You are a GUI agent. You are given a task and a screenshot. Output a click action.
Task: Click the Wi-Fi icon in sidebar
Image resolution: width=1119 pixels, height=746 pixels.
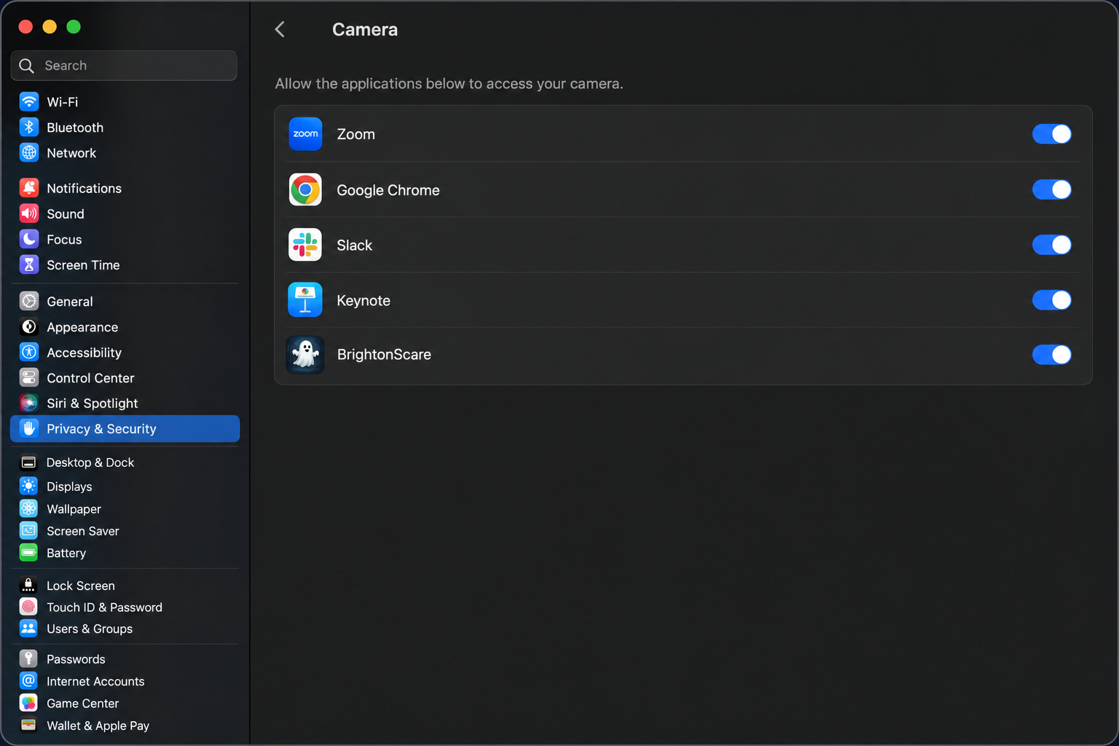tap(29, 101)
